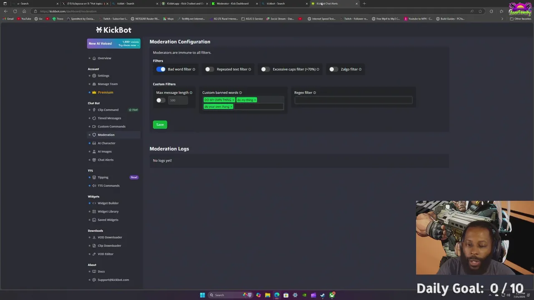Viewport: 534px width, 300px height.
Task: Open TTS Commands page
Action: [x=108, y=186]
